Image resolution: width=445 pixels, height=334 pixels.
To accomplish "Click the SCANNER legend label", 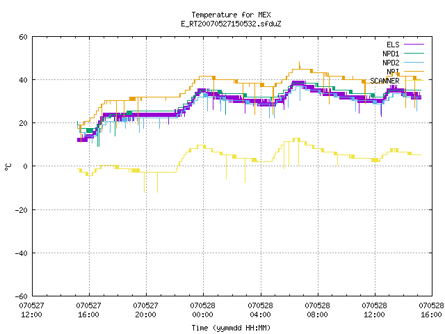I will [385, 81].
